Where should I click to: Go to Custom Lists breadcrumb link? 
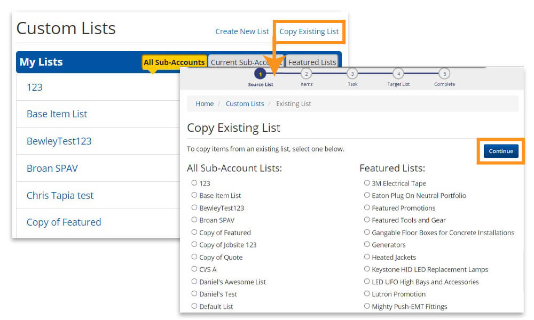point(245,103)
